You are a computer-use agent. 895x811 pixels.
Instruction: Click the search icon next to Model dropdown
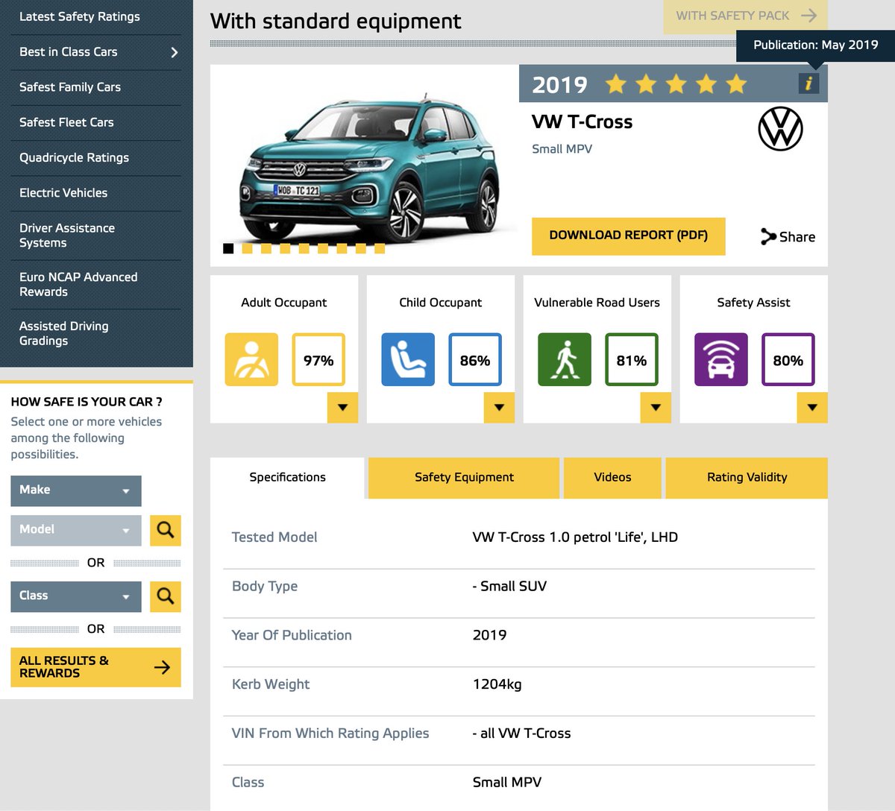tap(166, 530)
